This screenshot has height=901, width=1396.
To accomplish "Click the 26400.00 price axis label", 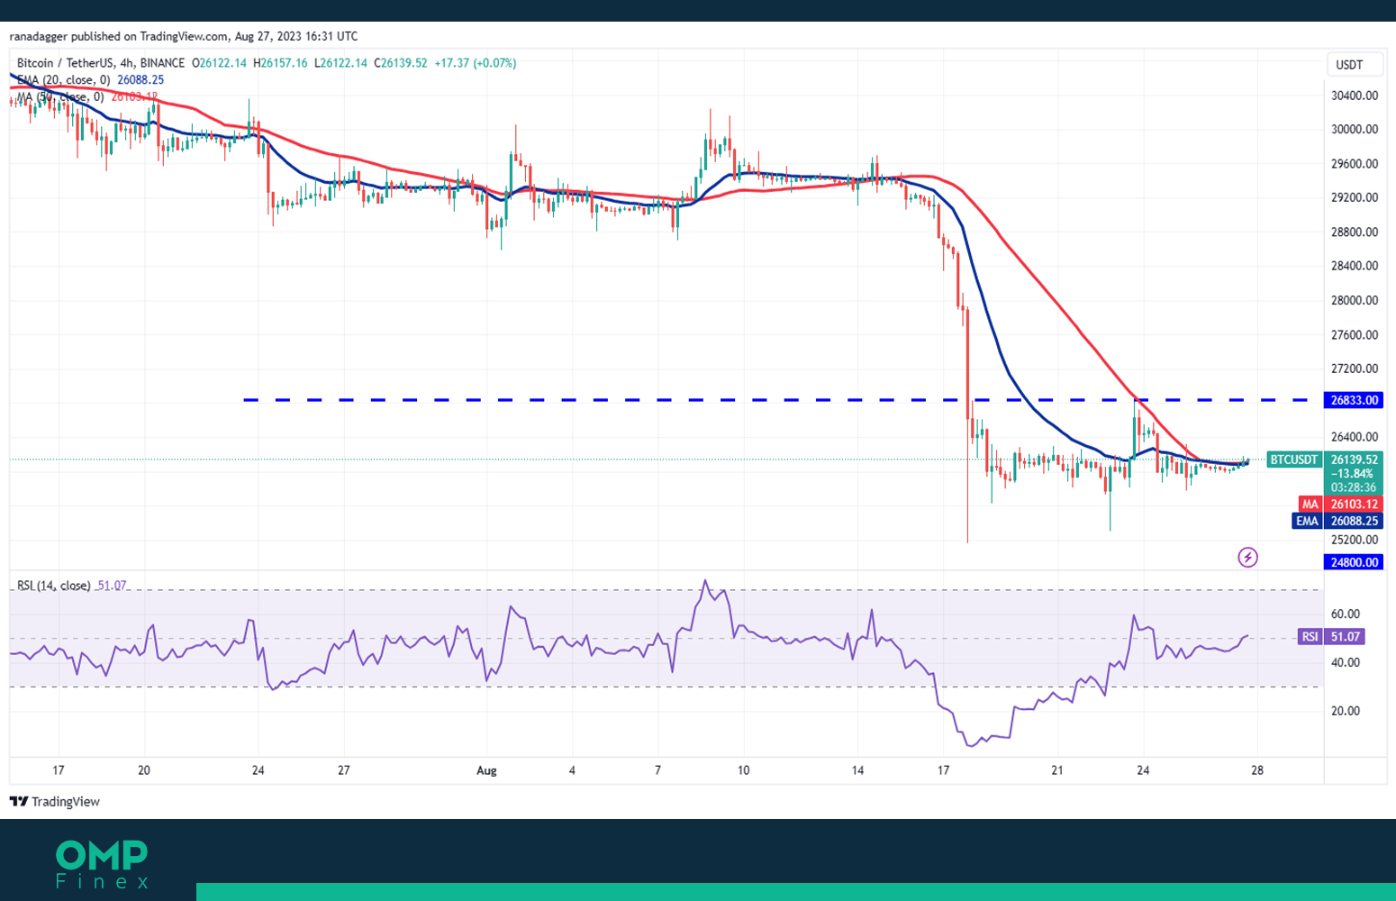I will (1355, 437).
